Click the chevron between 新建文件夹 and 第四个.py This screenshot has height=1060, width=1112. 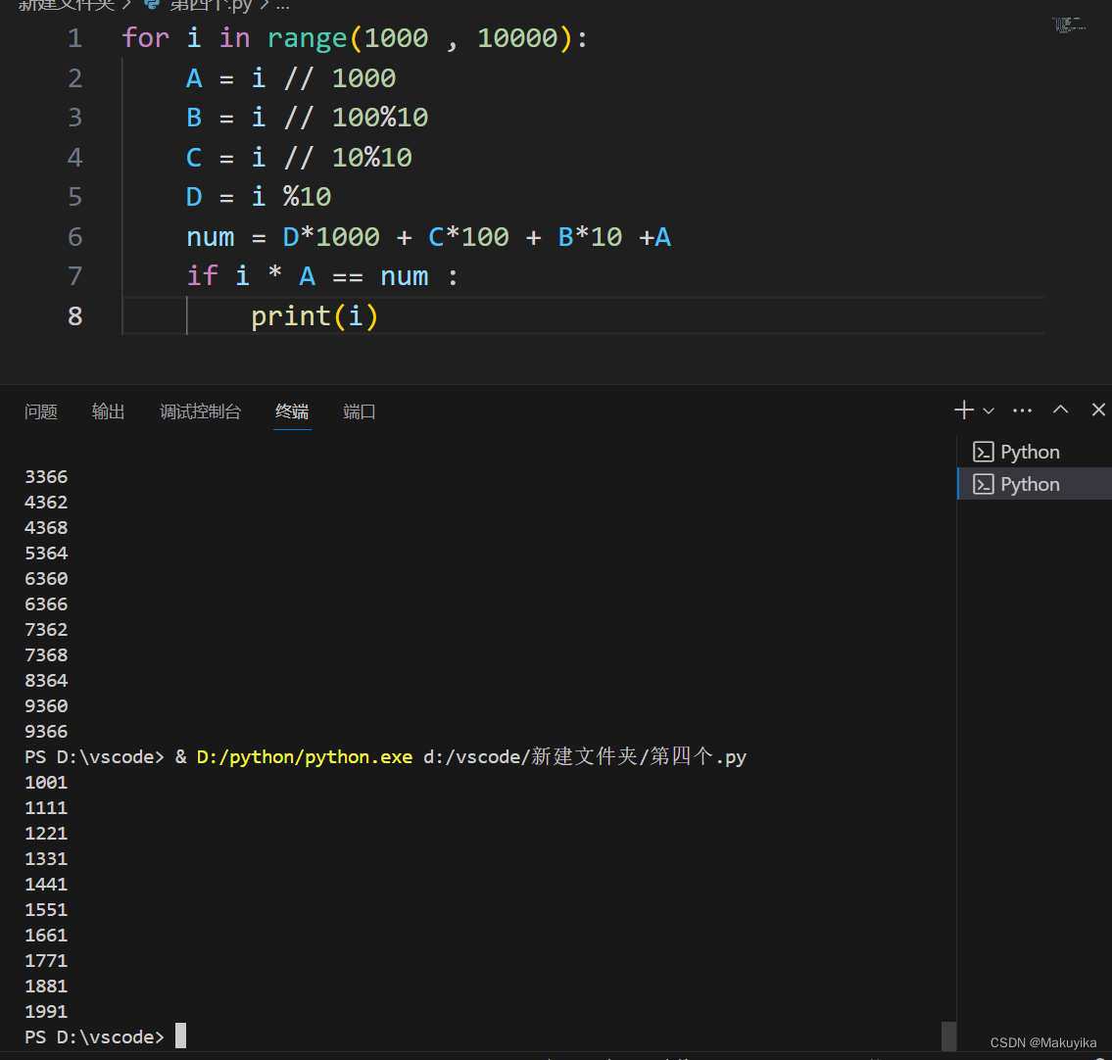click(126, 6)
